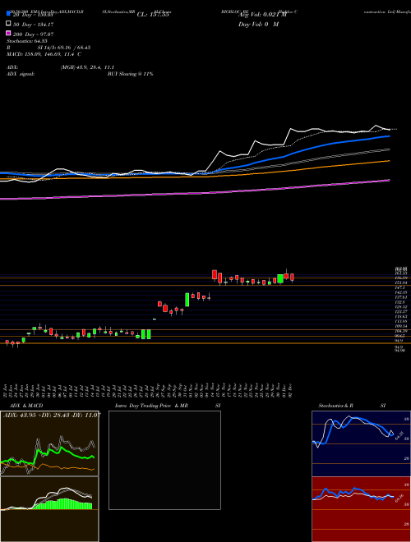The width and height of the screenshot is (411, 542).
Task: Click the magenta 200-day moving average line end
Action: coord(388,180)
